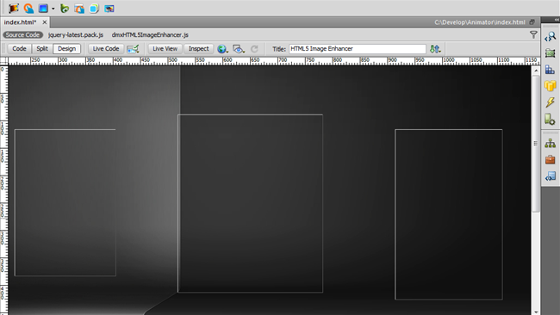Open the Assets briefcase icon
This screenshot has height=315, width=560.
tap(550, 159)
